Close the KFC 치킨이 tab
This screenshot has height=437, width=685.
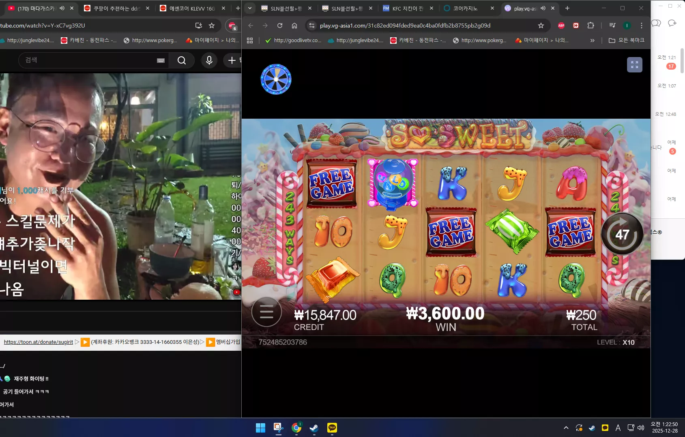point(432,8)
